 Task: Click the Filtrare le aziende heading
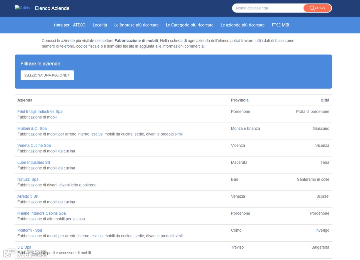[41, 64]
